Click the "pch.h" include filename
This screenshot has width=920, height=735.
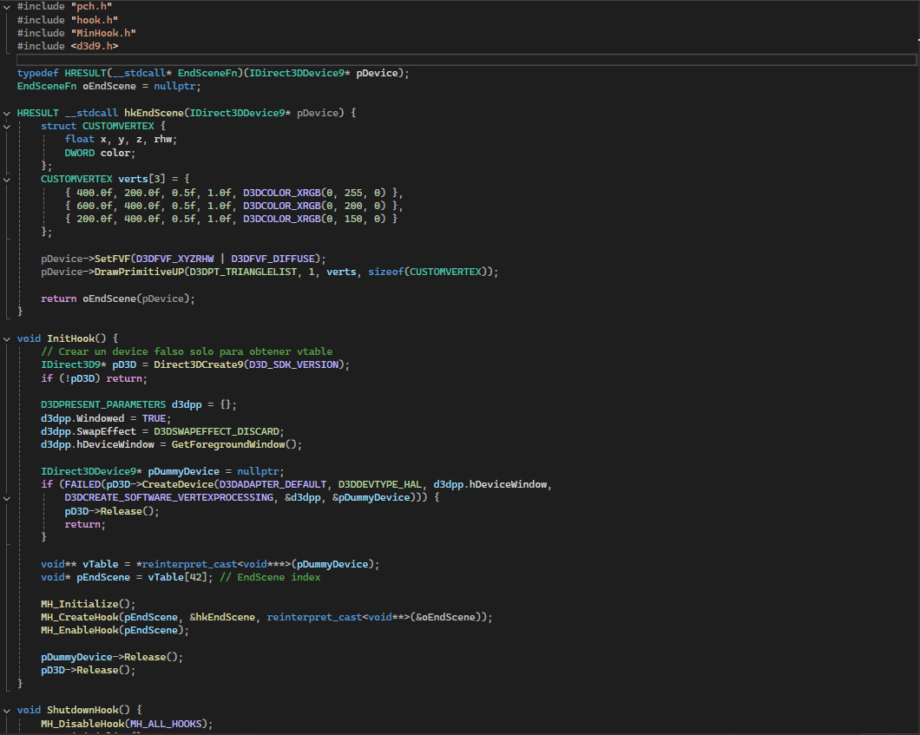coord(92,6)
